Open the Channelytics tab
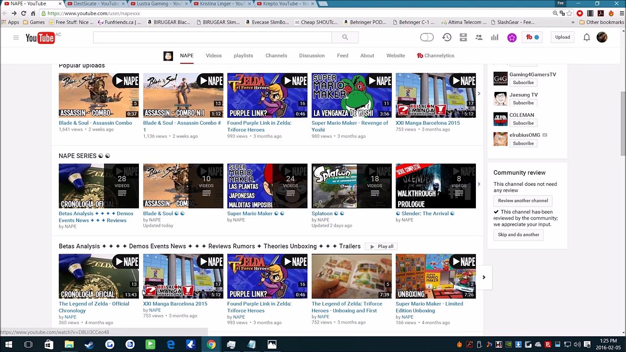This screenshot has height=352, width=626. 435,56
